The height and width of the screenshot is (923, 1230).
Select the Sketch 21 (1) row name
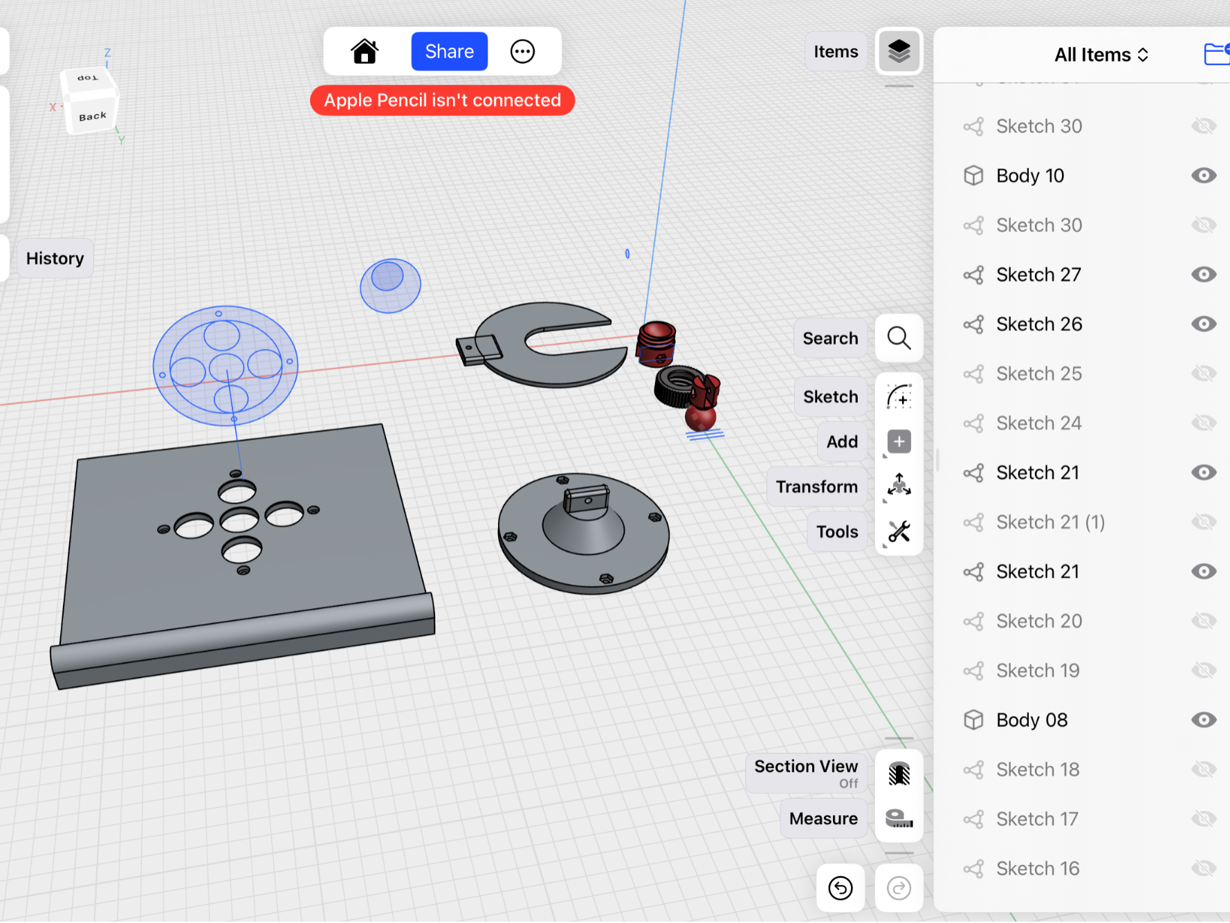(1050, 522)
